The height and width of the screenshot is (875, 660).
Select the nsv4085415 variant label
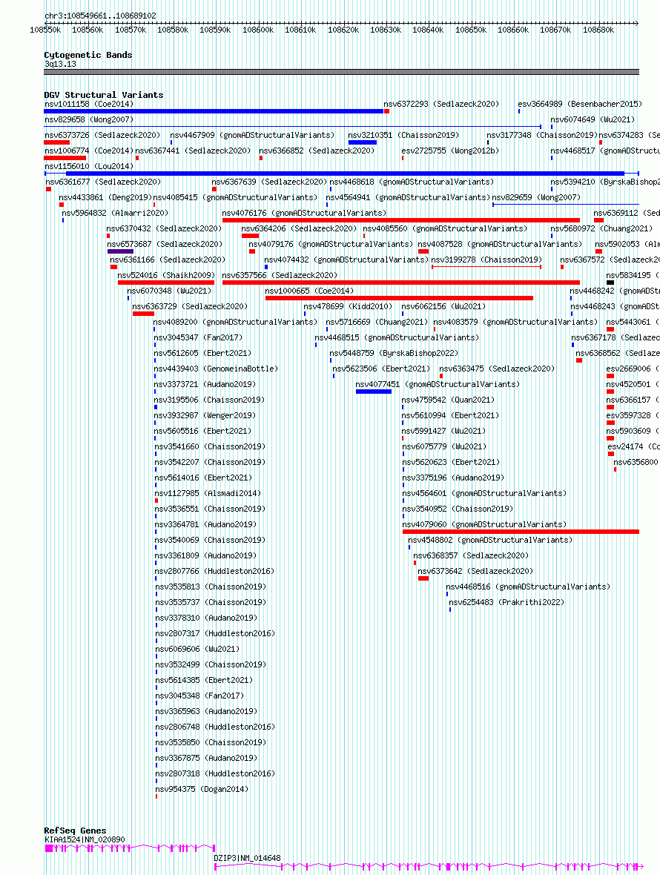coord(235,198)
